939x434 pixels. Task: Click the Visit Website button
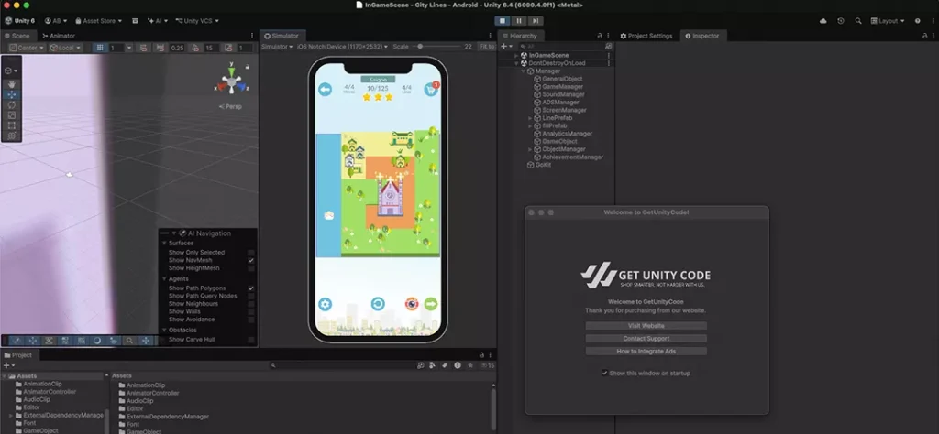pos(646,326)
